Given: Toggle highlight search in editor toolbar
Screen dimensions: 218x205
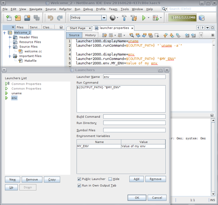Looking at the screenshot, I should 150,35.
